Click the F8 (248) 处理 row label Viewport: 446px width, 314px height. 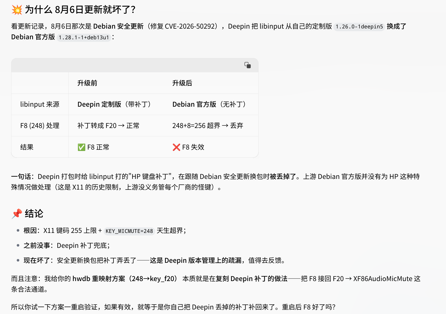(40, 126)
